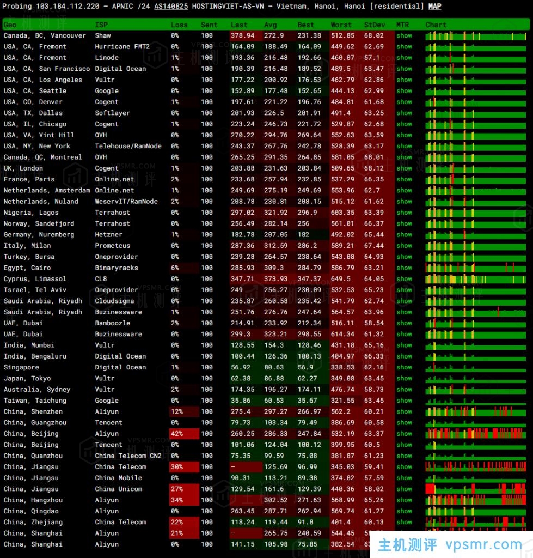
Task: Click the WeservIT/RamNode ISP cell
Action: pyautogui.click(x=126, y=202)
